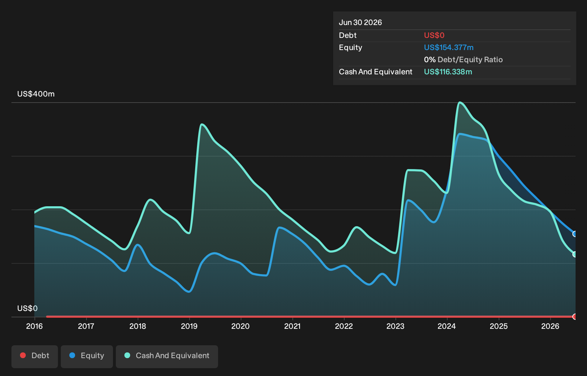Click the blue Equity endpoint marker

click(x=575, y=234)
